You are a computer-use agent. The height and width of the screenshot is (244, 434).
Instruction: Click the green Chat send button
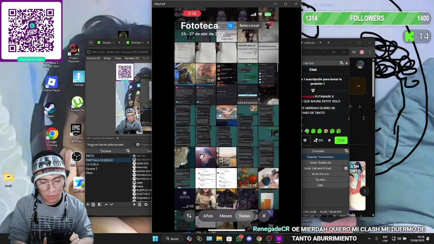[x=341, y=140]
